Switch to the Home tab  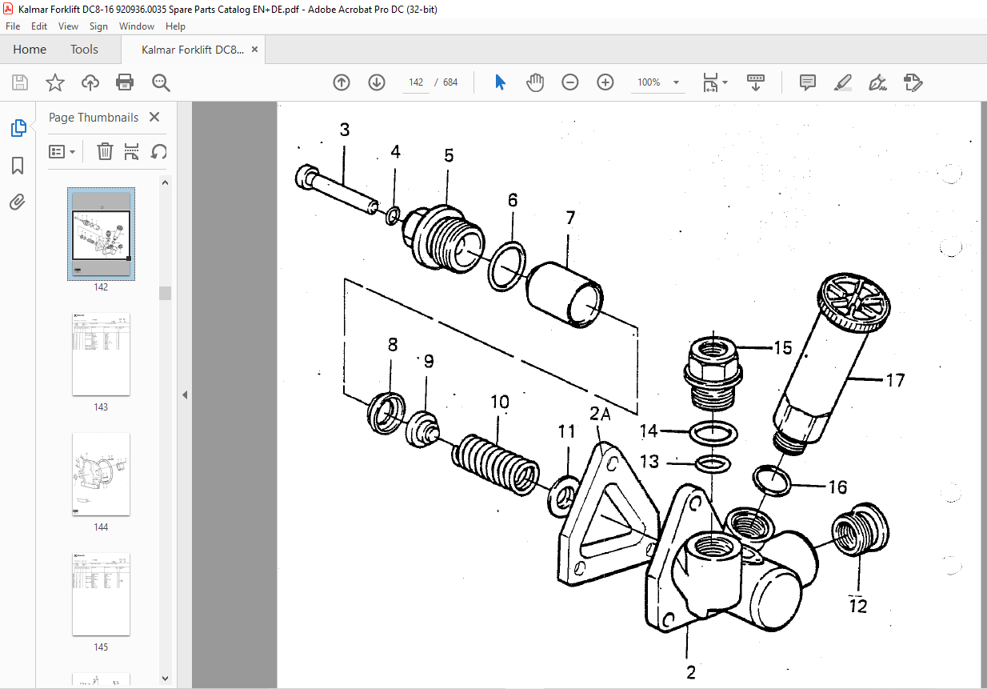click(30, 50)
